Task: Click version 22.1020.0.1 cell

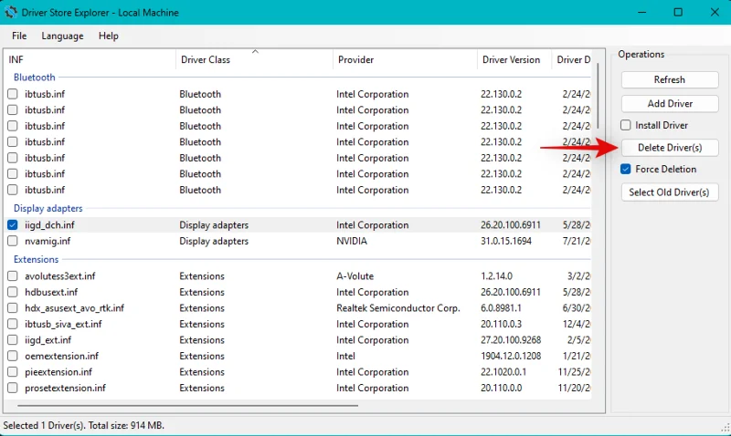Action: (503, 372)
